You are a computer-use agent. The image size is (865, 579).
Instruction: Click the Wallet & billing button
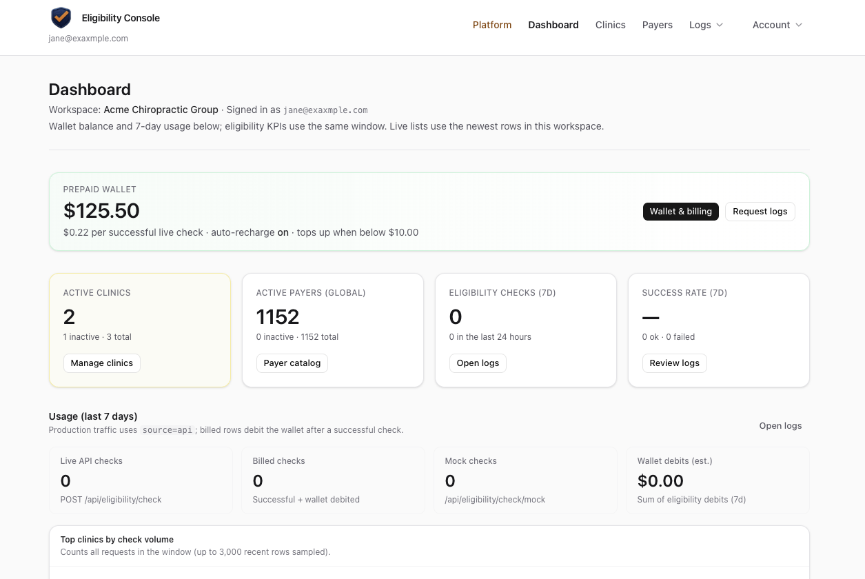tap(681, 212)
